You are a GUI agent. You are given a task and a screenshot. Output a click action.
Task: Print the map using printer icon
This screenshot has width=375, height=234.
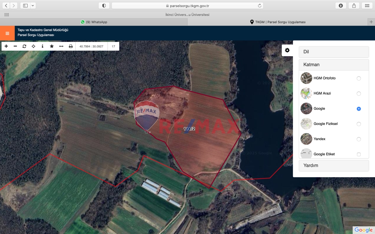tap(71, 46)
